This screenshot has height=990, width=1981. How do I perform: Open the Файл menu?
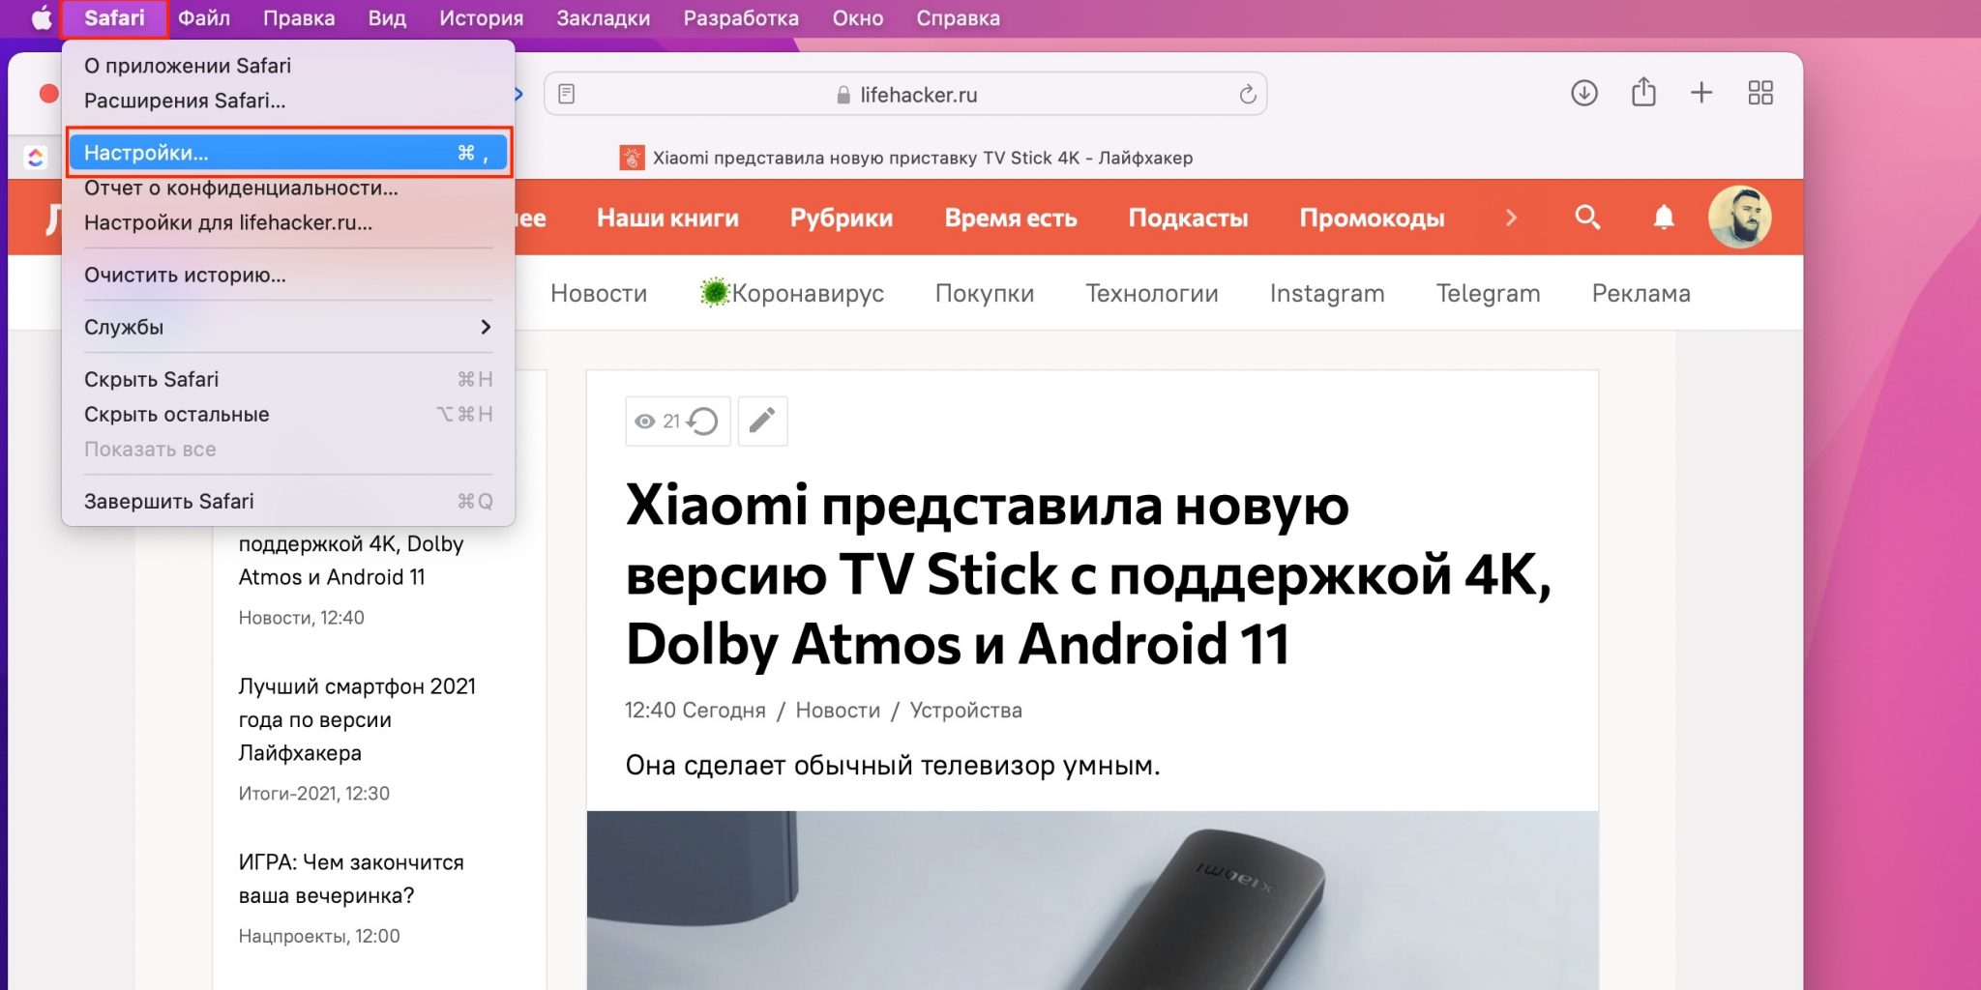204,18
